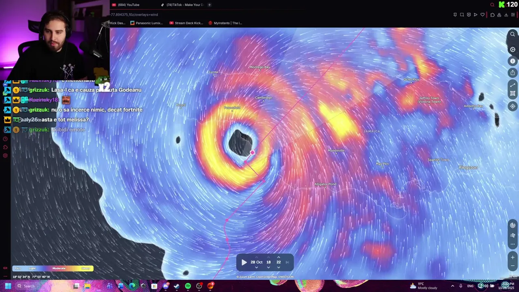Click browser title bar search icon
The image size is (519, 292).
tap(492, 5)
